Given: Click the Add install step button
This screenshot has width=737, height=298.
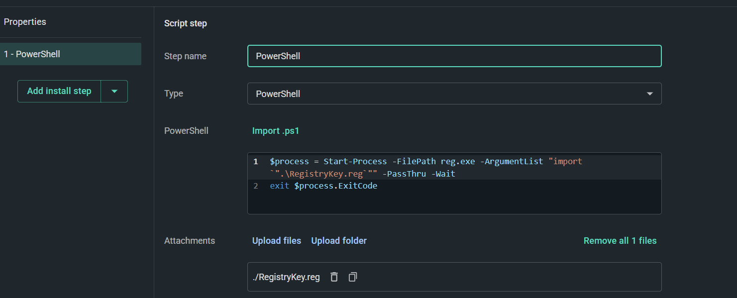Looking at the screenshot, I should click(x=59, y=92).
